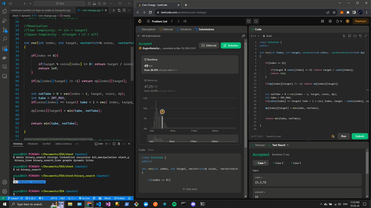The height and width of the screenshot is (208, 371).
Task: Switch to the Testcase tab
Action: click(x=258, y=145)
